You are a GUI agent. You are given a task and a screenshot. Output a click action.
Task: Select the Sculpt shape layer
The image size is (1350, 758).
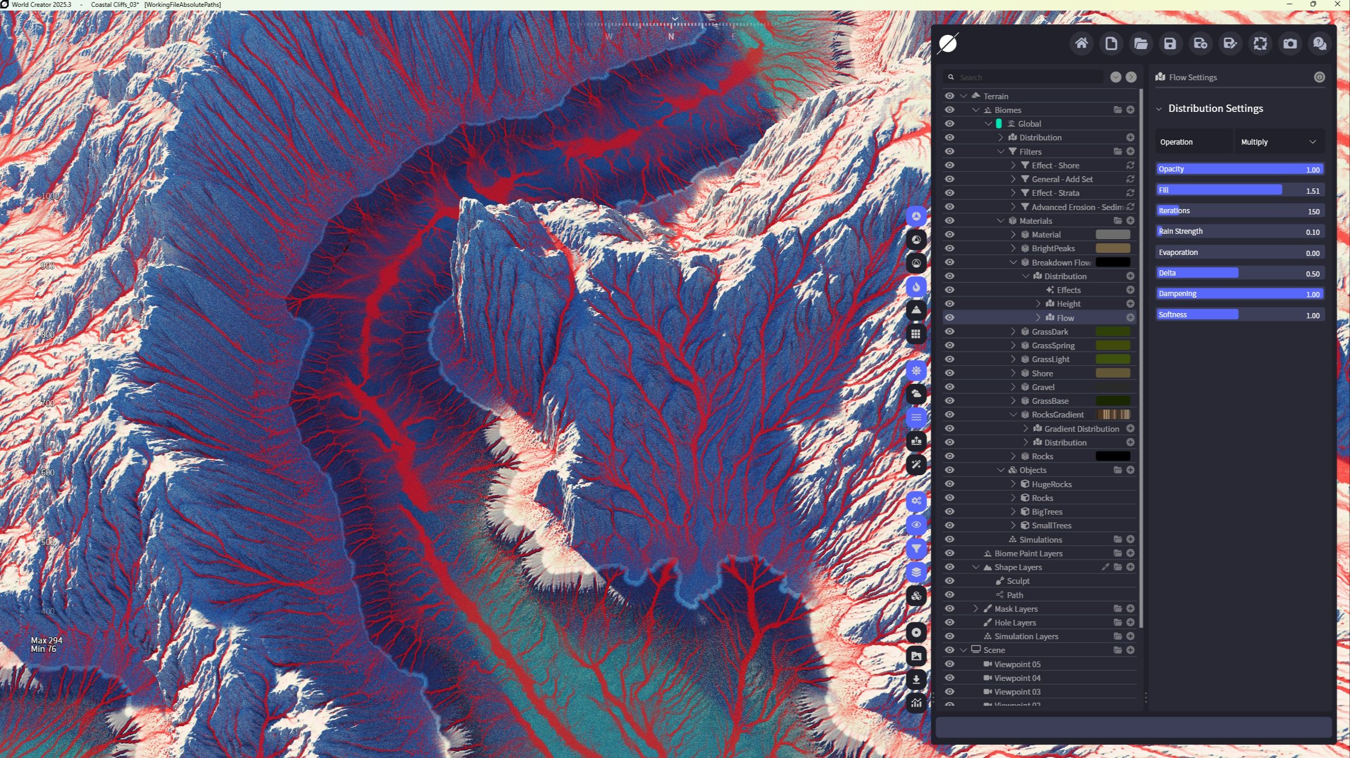click(x=1017, y=581)
